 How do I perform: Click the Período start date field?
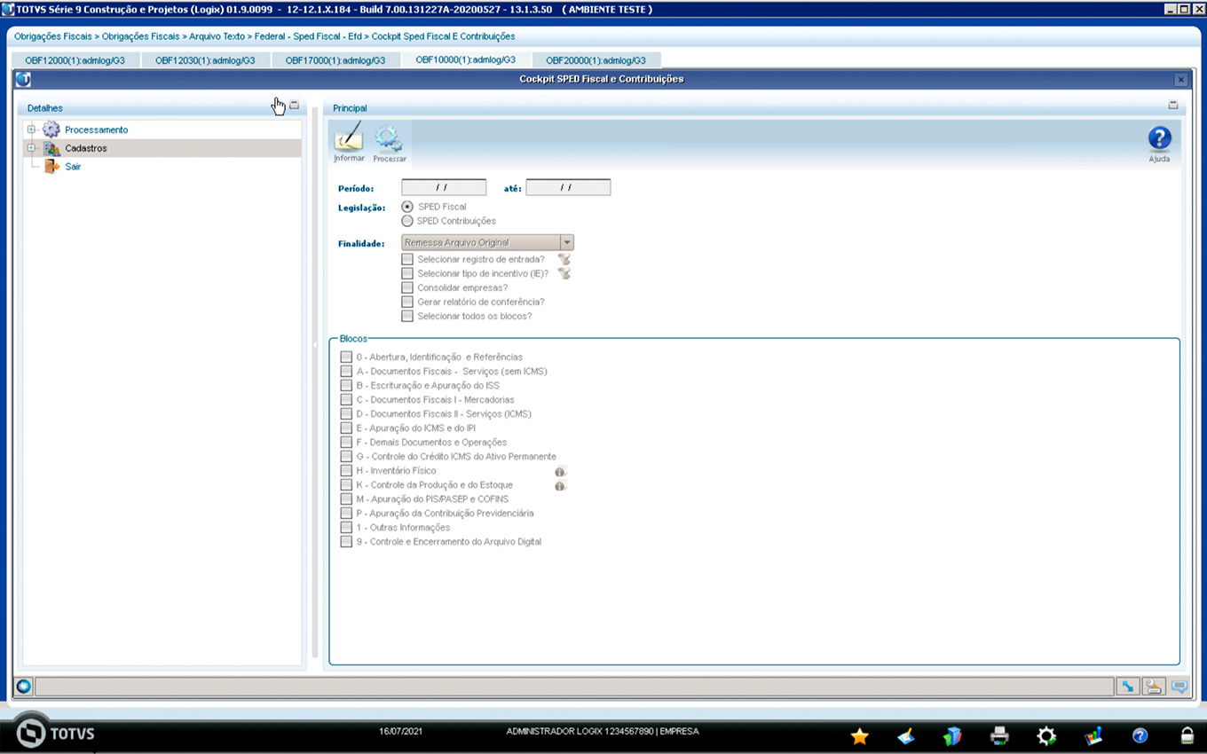444,187
